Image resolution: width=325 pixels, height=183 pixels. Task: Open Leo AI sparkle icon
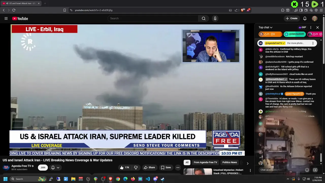pos(311,10)
